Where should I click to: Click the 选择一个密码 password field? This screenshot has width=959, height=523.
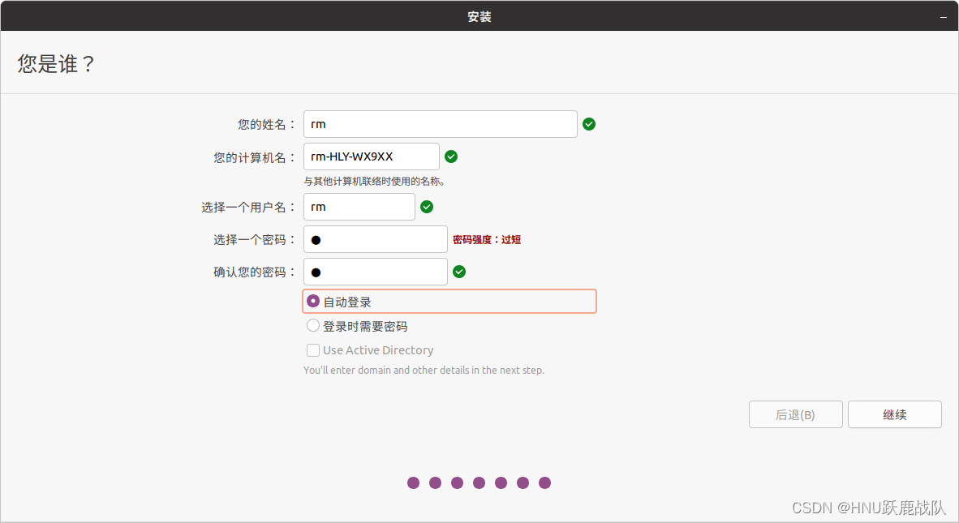pyautogui.click(x=375, y=239)
